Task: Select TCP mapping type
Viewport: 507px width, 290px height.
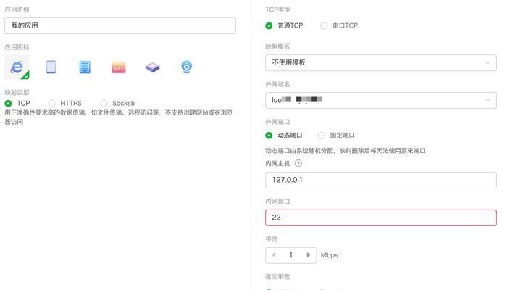Action: click(x=9, y=103)
